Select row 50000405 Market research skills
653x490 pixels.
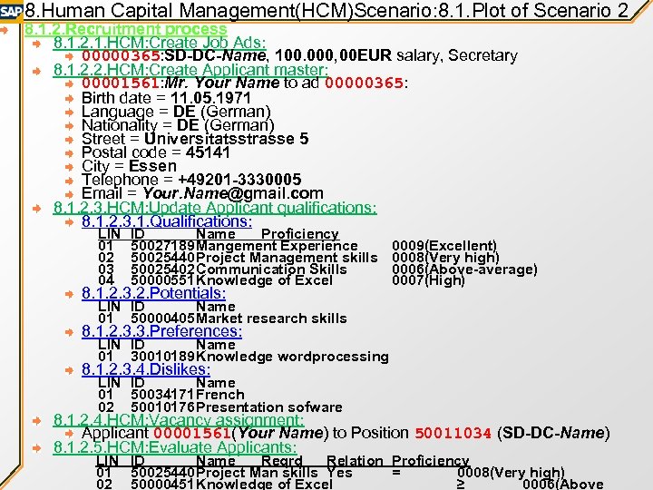point(222,318)
